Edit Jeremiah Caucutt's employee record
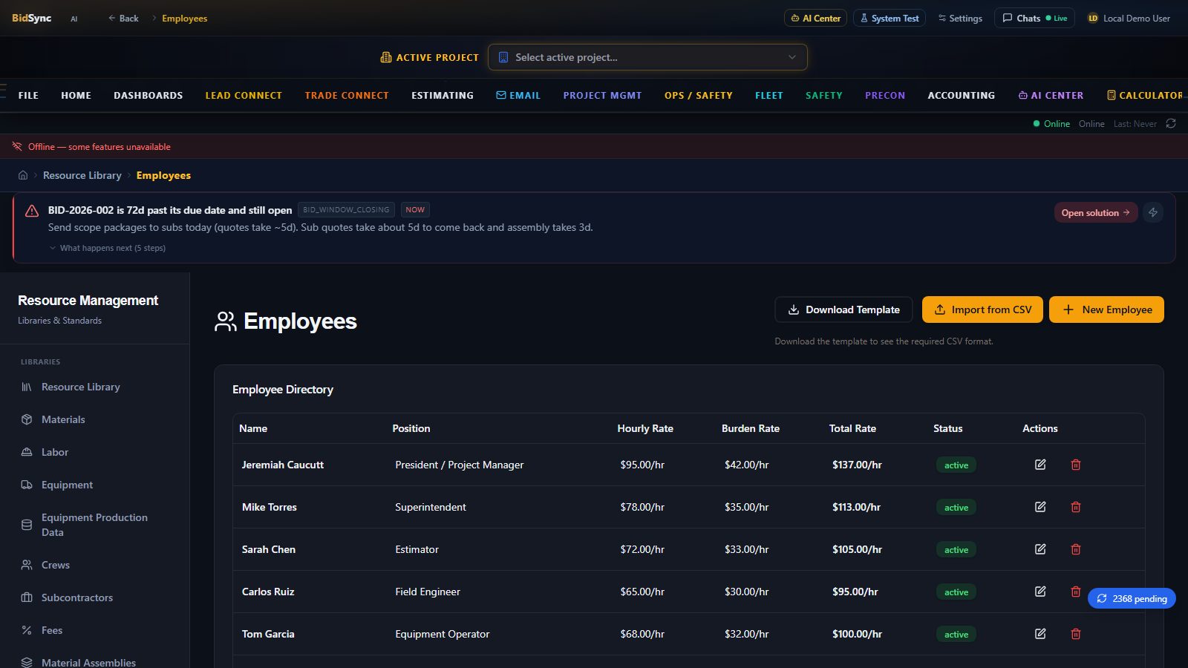The width and height of the screenshot is (1188, 668). point(1040,465)
